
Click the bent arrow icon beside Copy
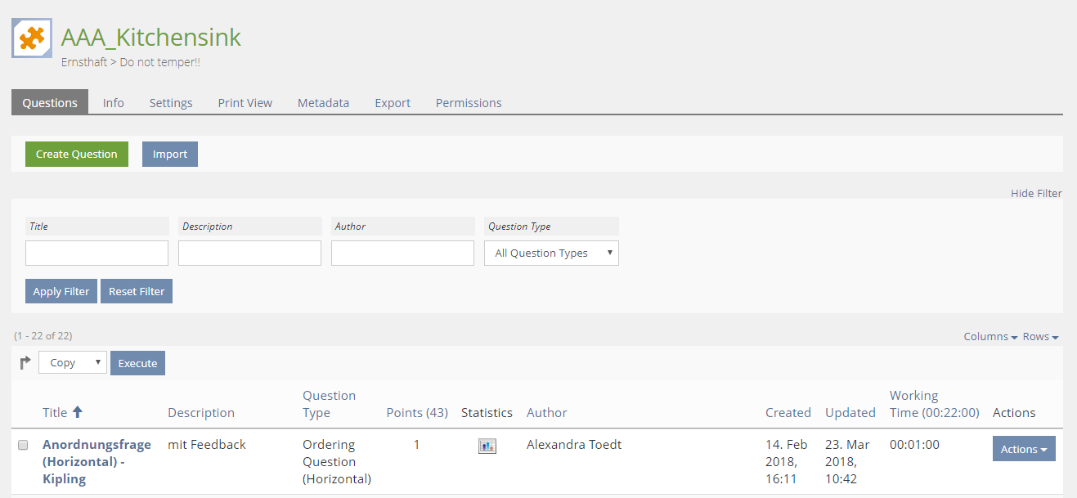coord(25,363)
